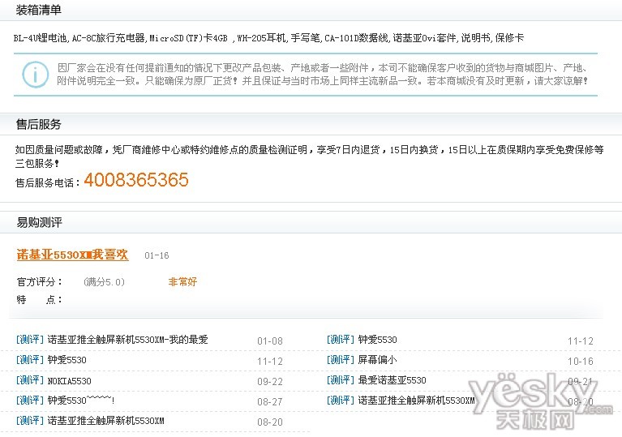
Task: Click the date 01-16 next to the review title
Action: click(x=157, y=255)
